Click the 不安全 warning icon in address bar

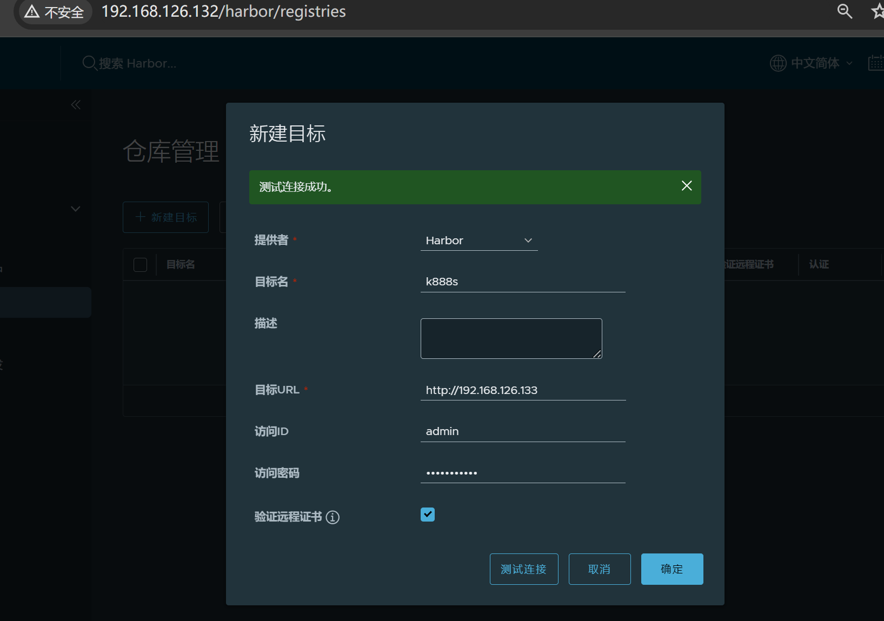point(32,11)
